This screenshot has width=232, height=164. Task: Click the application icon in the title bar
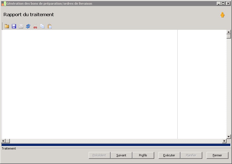[4, 4]
